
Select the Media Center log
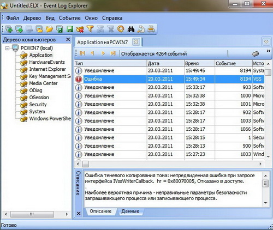coord(43,83)
